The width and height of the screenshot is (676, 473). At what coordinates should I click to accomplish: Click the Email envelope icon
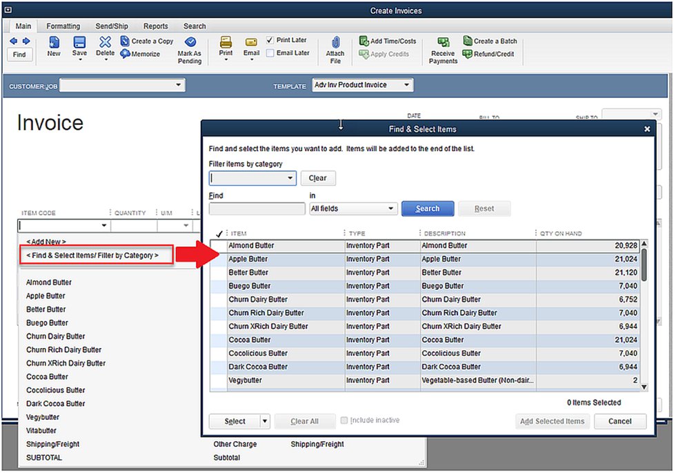click(x=251, y=42)
